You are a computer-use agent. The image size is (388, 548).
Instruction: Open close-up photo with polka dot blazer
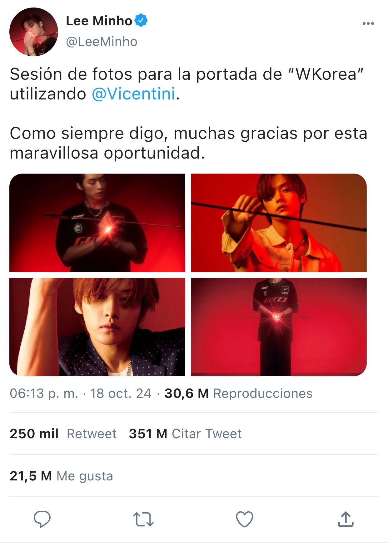point(97,327)
